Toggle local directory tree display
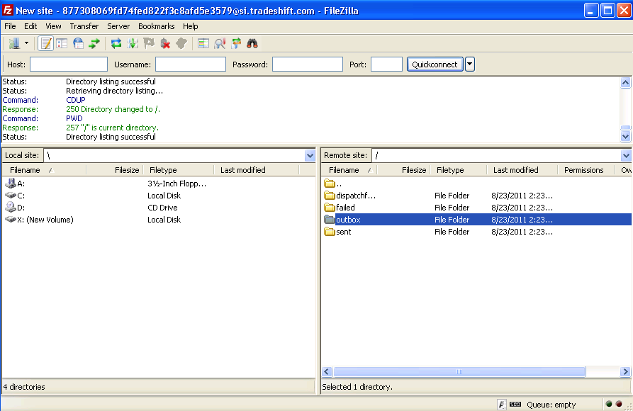 (x=62, y=43)
